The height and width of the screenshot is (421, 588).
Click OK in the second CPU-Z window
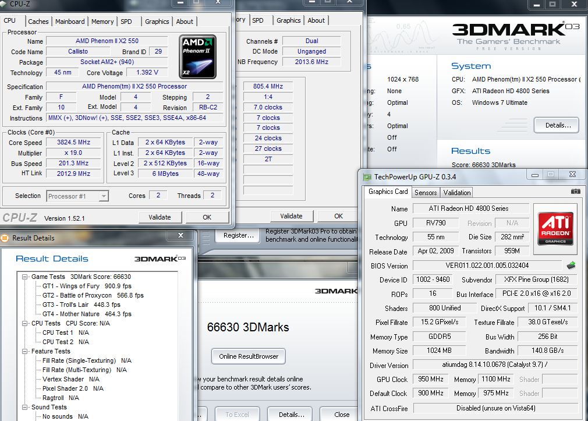point(338,216)
